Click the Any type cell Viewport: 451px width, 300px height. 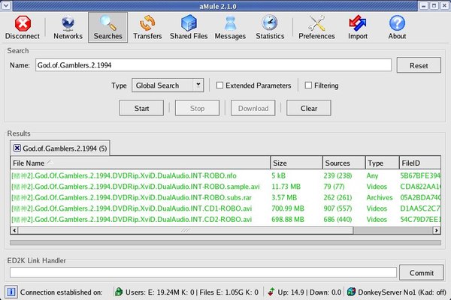click(372, 175)
